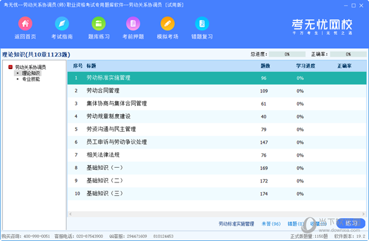Click the 劳动标准实施管理 label in bottom bar

236,224
